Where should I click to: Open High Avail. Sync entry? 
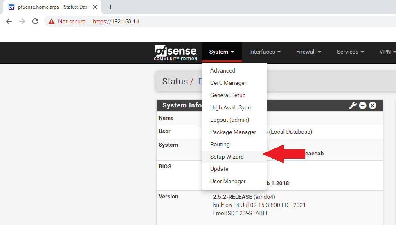click(x=234, y=107)
